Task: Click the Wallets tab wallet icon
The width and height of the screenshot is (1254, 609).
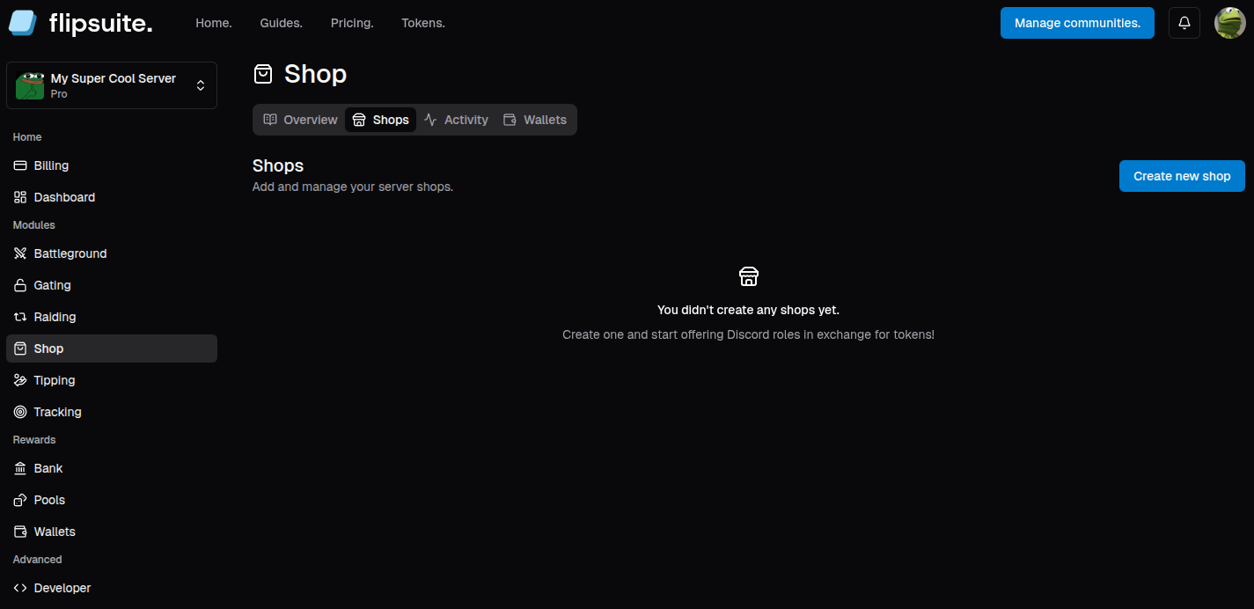Action: 510,120
